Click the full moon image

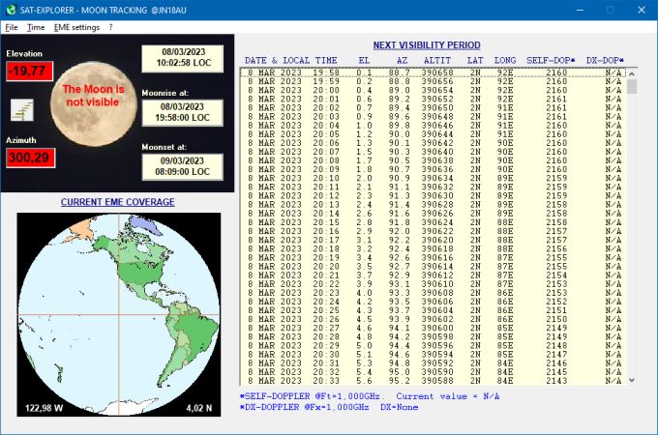[94, 104]
